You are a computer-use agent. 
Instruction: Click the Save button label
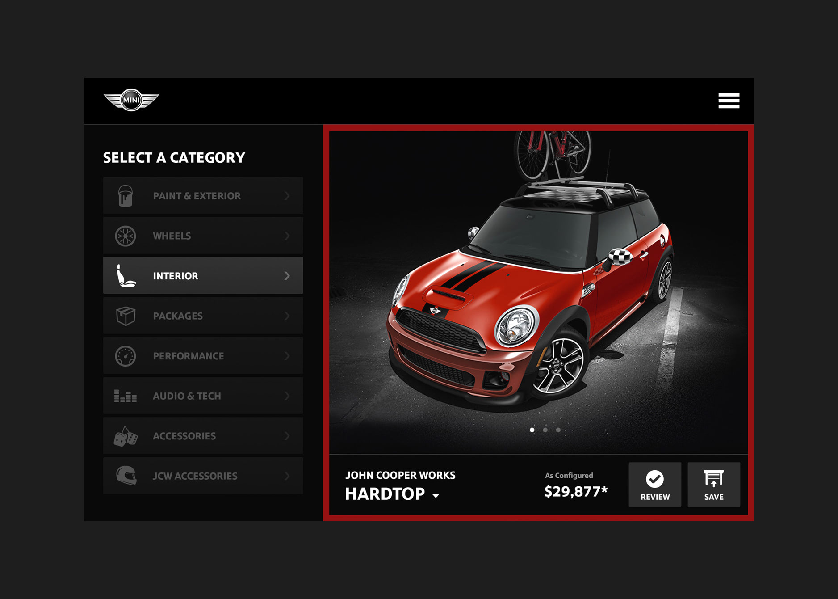(714, 497)
